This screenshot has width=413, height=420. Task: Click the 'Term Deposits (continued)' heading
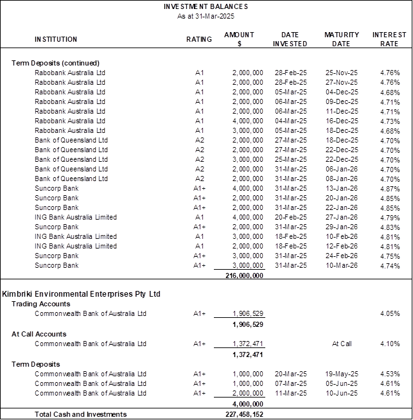point(55,63)
